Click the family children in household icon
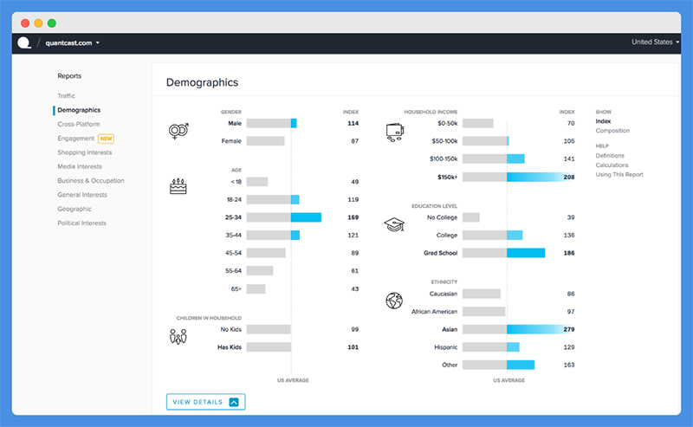This screenshot has width=693, height=427. tap(178, 337)
